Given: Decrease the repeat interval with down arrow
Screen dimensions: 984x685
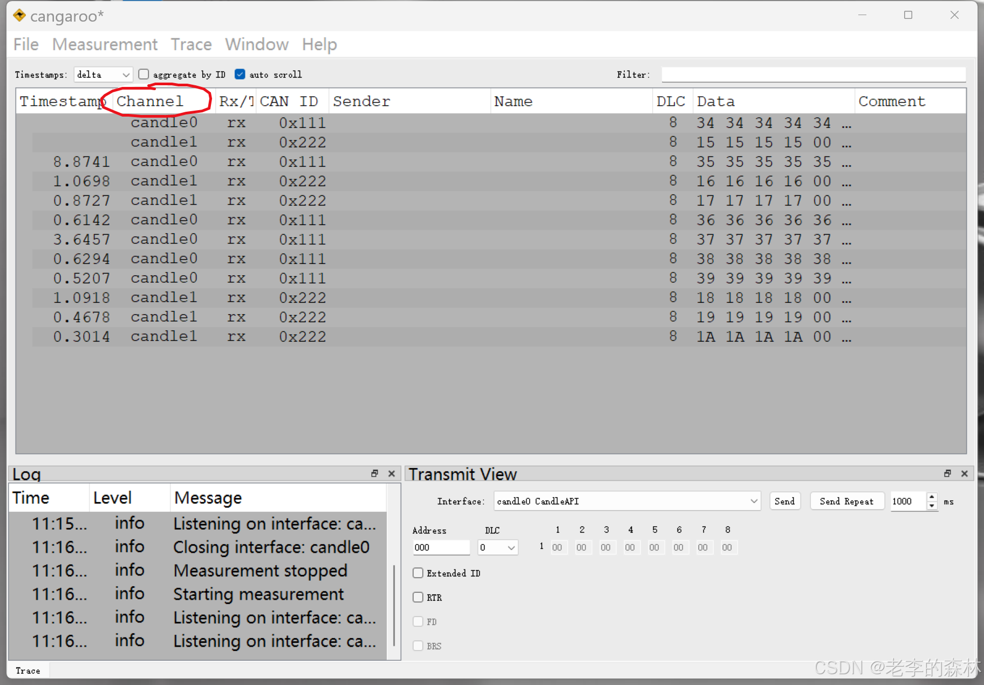Looking at the screenshot, I should [932, 506].
